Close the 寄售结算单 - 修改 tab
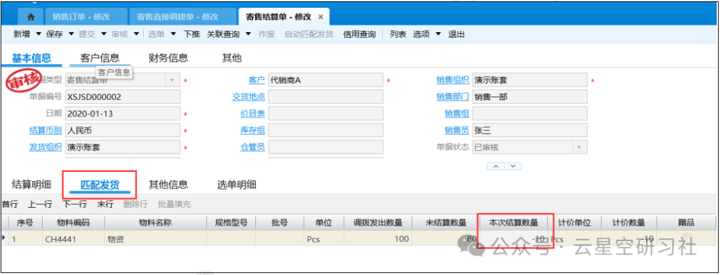This screenshot has height=275, width=720. [x=321, y=17]
